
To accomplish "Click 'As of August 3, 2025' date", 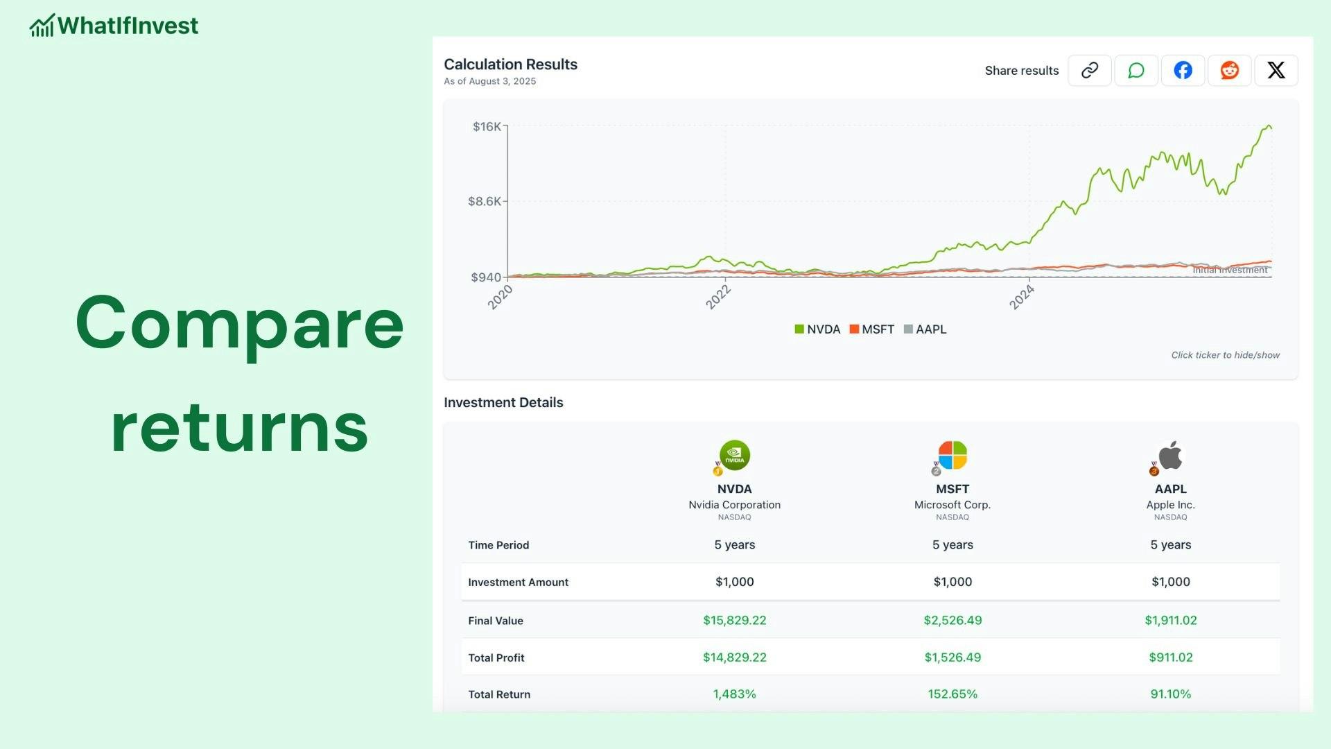I will pyautogui.click(x=489, y=81).
